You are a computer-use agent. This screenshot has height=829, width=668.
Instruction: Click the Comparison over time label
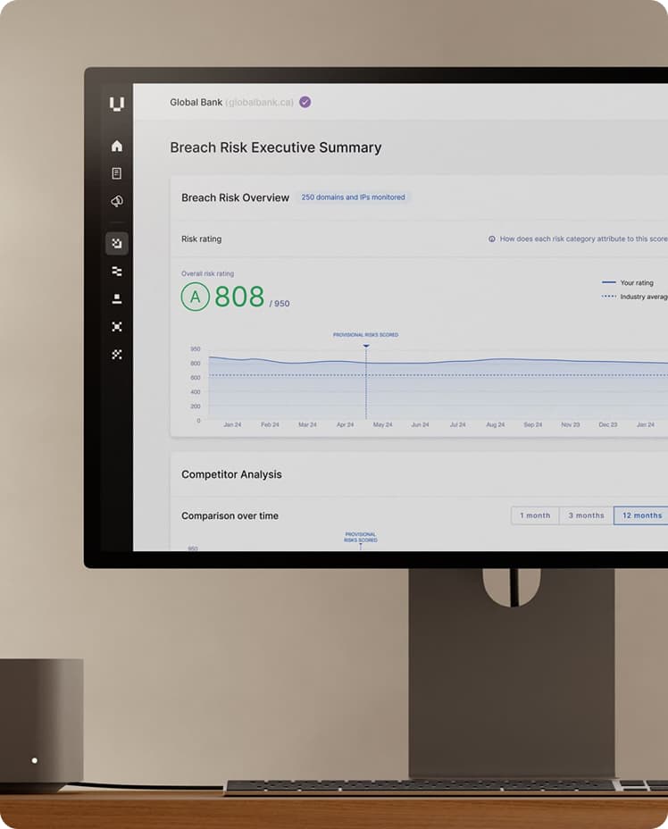[x=230, y=516]
